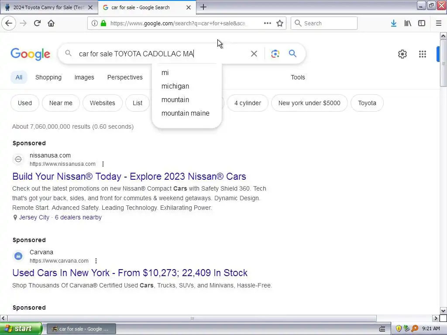The image size is (447, 335).
Task: Click the horizontal scrollbar left arrow
Action: pyautogui.click(x=3, y=318)
